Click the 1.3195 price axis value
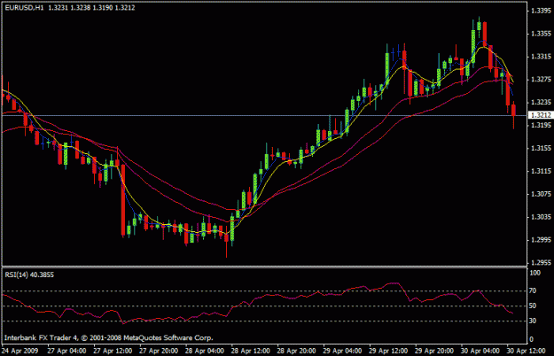Screen dimensions: 554x356 pos(541,126)
